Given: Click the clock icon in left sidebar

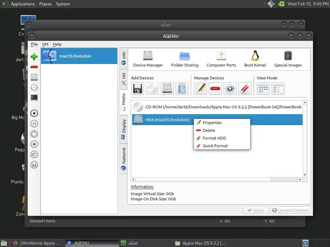Looking at the screenshot, I should click(x=34, y=87).
